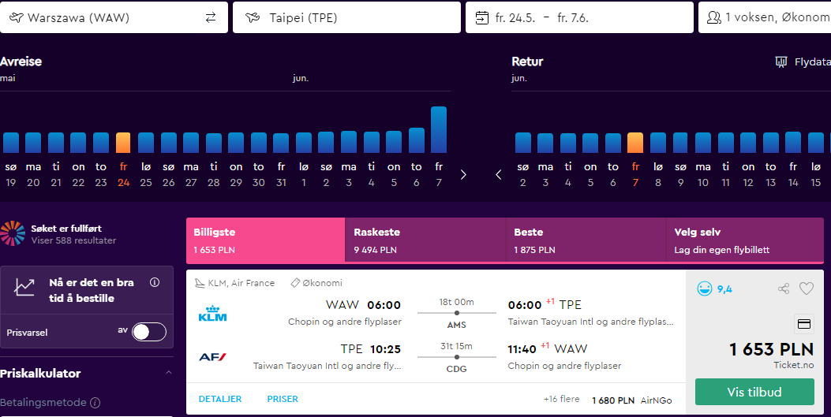
Task: Open the Velg selv tab
Action: [x=745, y=240]
